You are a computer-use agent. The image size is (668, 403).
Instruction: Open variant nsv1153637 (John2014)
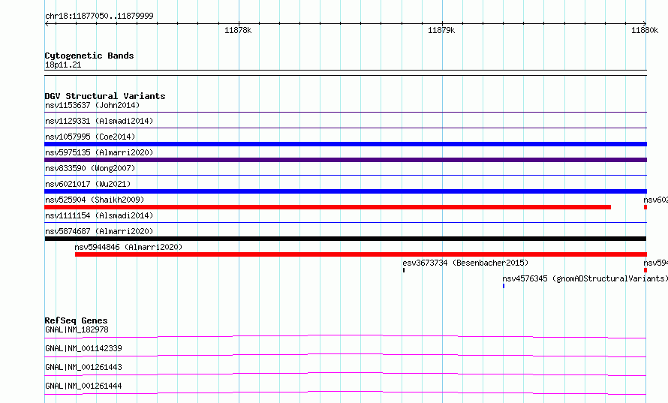point(92,105)
